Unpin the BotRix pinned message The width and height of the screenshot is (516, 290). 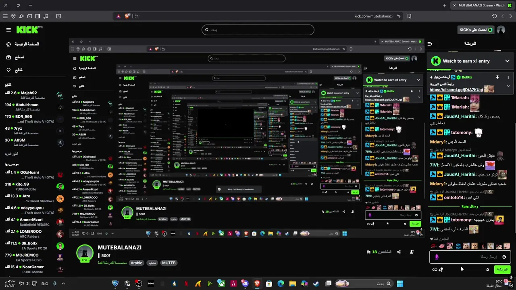click(497, 77)
